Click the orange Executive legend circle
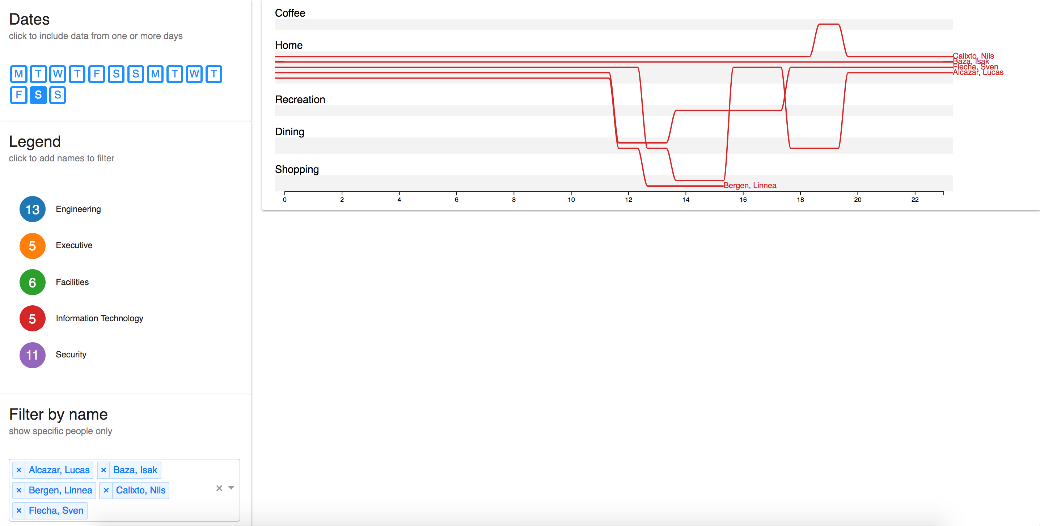Image resolution: width=1040 pixels, height=526 pixels. [32, 245]
